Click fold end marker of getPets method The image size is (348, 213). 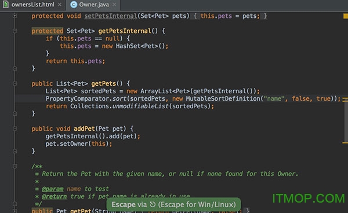coord(14,113)
